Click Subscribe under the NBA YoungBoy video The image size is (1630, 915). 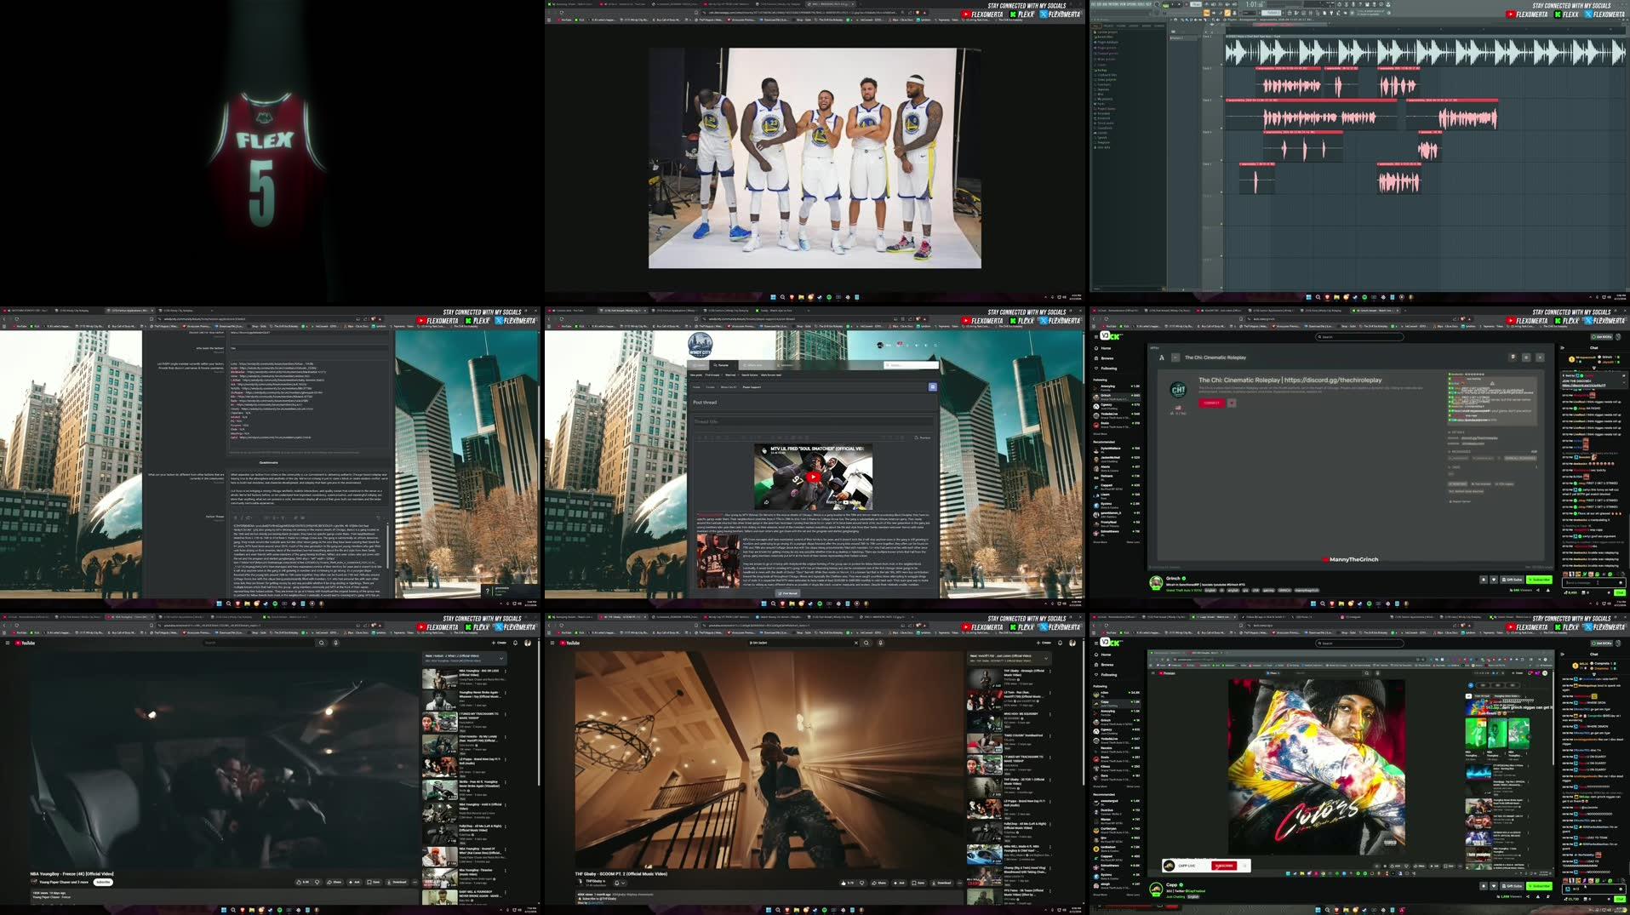102,882
